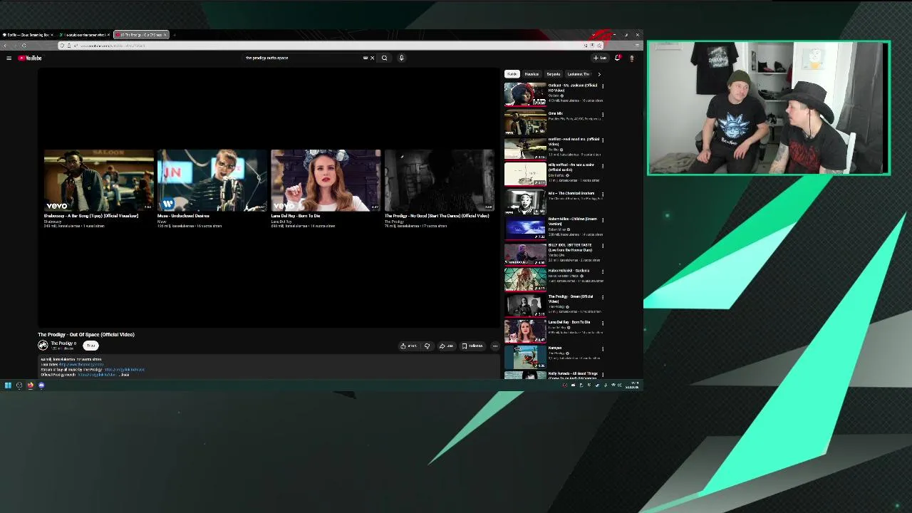Expand the video description
The image size is (912, 513).
point(125,375)
